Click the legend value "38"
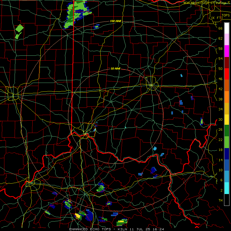The height and width of the screenshot is (231, 231). [x=220, y=99]
